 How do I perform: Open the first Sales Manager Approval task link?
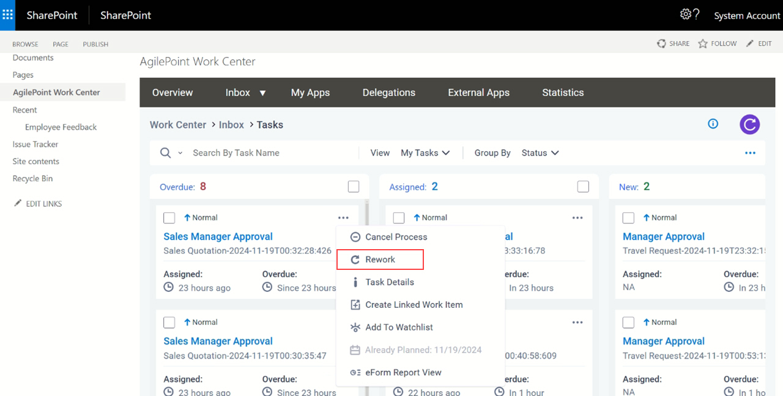(x=218, y=236)
